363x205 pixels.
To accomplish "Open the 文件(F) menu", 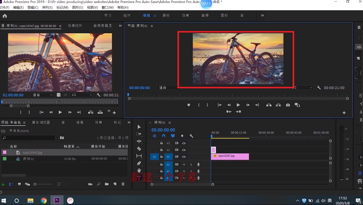I will coord(5,7).
